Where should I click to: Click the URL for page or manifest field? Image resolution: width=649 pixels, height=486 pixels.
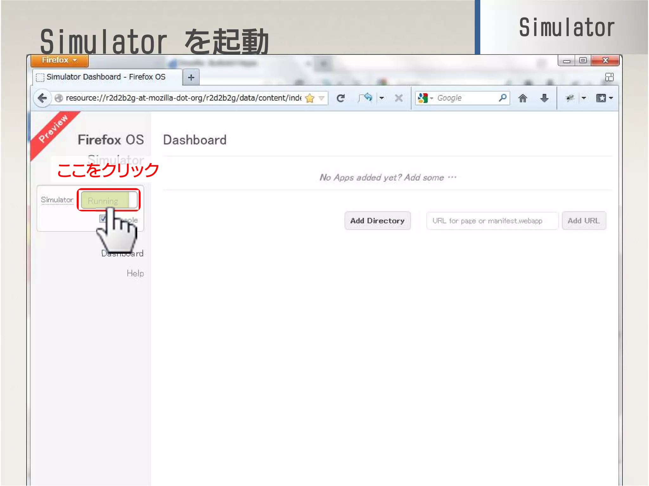pyautogui.click(x=492, y=221)
